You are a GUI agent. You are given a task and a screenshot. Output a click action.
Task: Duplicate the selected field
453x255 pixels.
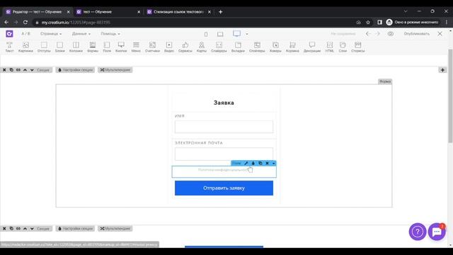click(260, 164)
